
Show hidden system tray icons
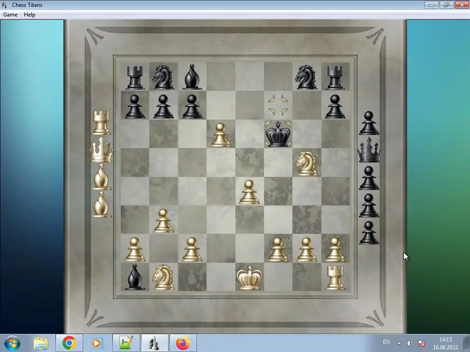point(399,343)
